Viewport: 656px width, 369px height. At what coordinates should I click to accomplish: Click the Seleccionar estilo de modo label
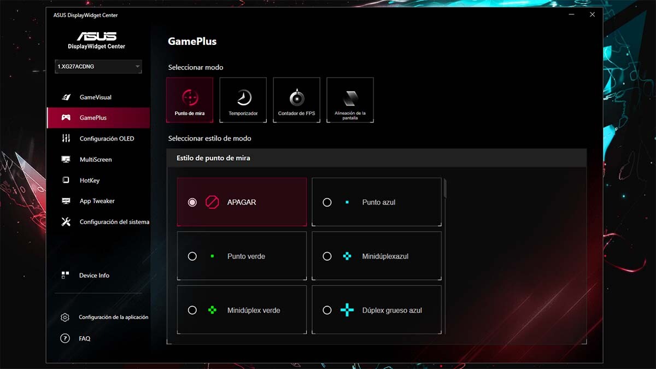pyautogui.click(x=210, y=139)
